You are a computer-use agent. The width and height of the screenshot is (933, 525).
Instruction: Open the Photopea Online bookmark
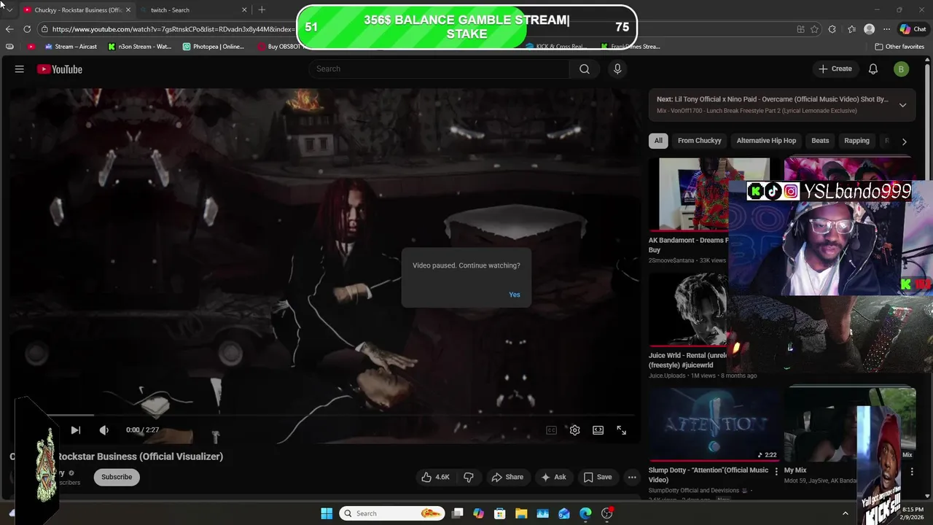tap(214, 47)
